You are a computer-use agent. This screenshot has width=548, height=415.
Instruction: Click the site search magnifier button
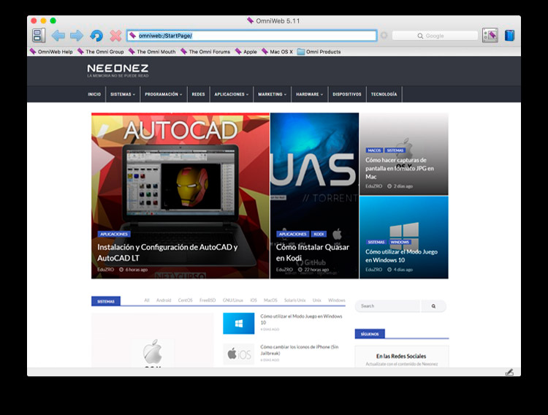click(x=433, y=306)
